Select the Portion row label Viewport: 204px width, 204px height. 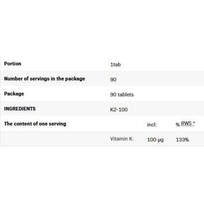click(x=13, y=64)
